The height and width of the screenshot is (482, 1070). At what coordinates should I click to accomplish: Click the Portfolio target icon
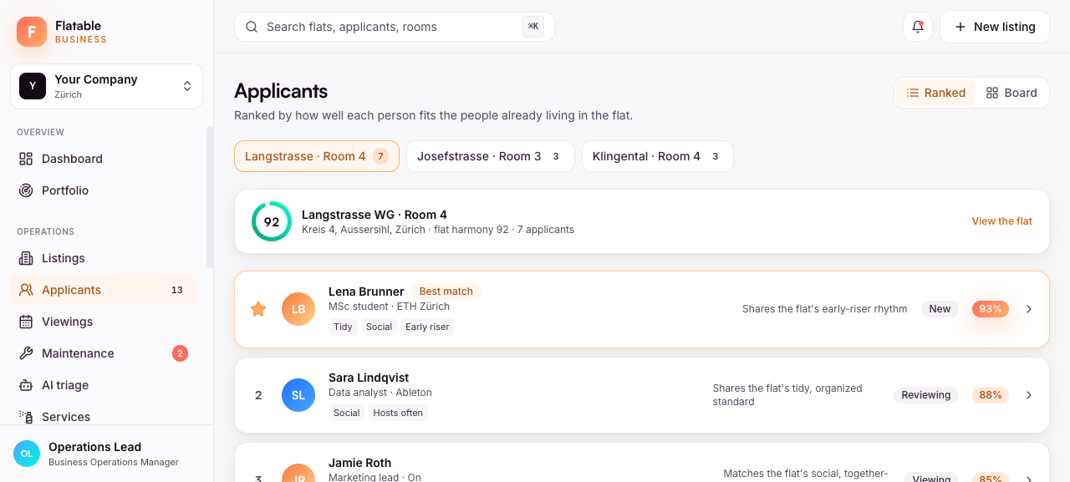pyautogui.click(x=26, y=190)
